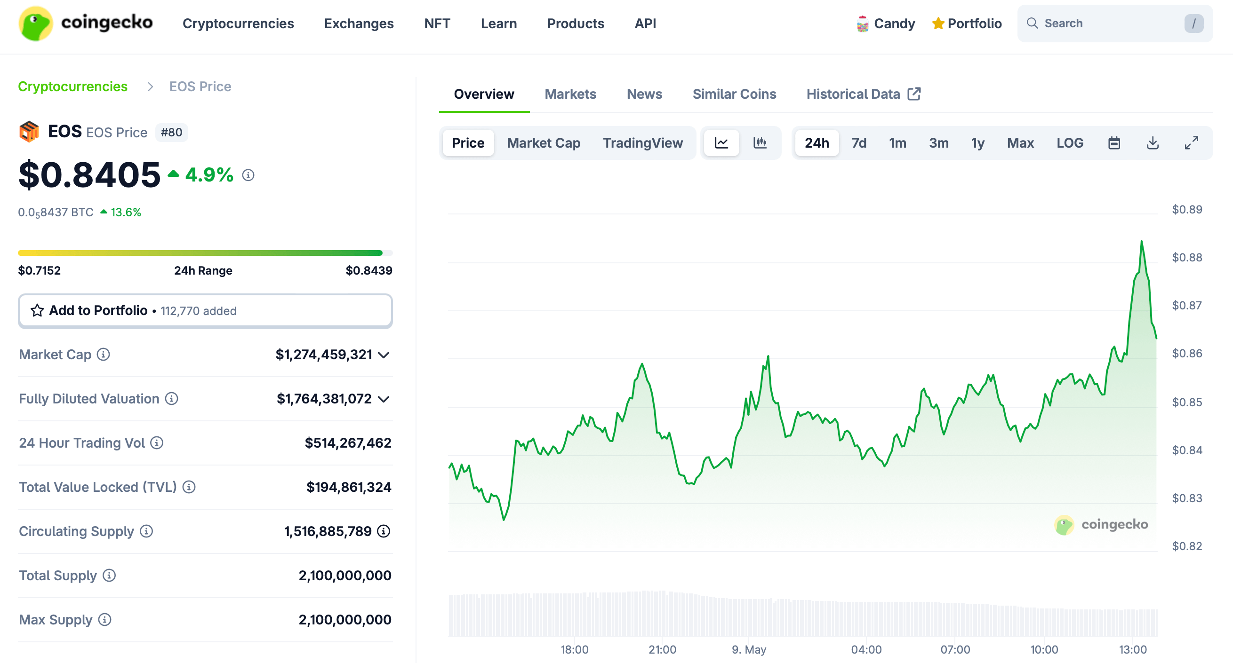Download the chart data via download icon
Screen dimensions: 1233x663
click(x=1153, y=142)
